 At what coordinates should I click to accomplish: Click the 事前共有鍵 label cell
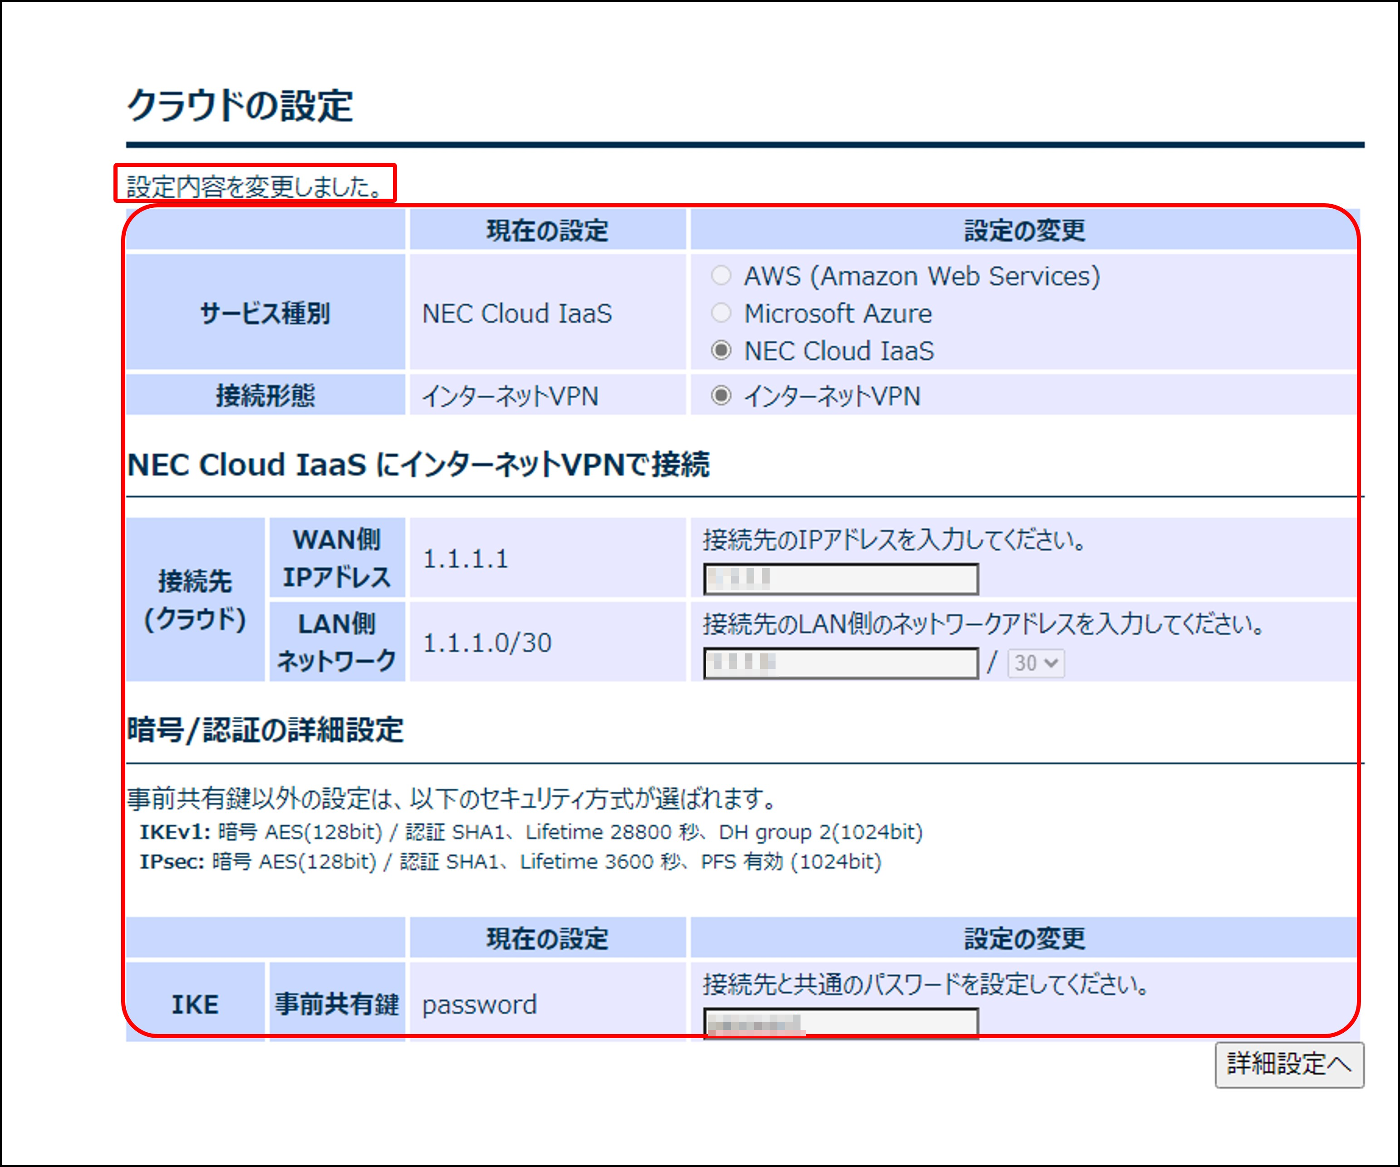[337, 1002]
